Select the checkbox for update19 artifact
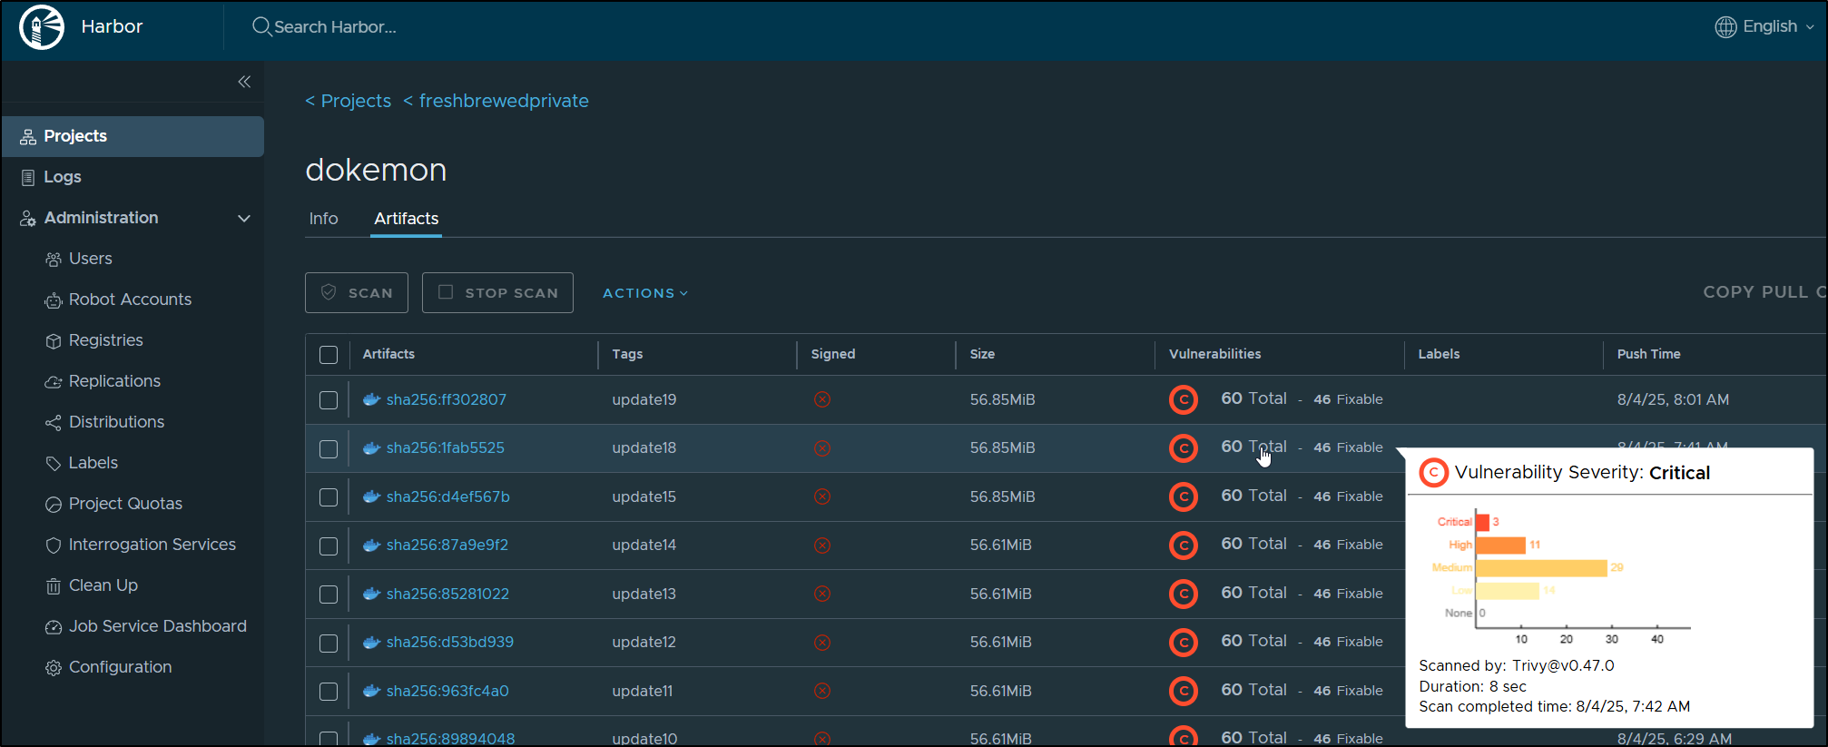 tap(329, 400)
